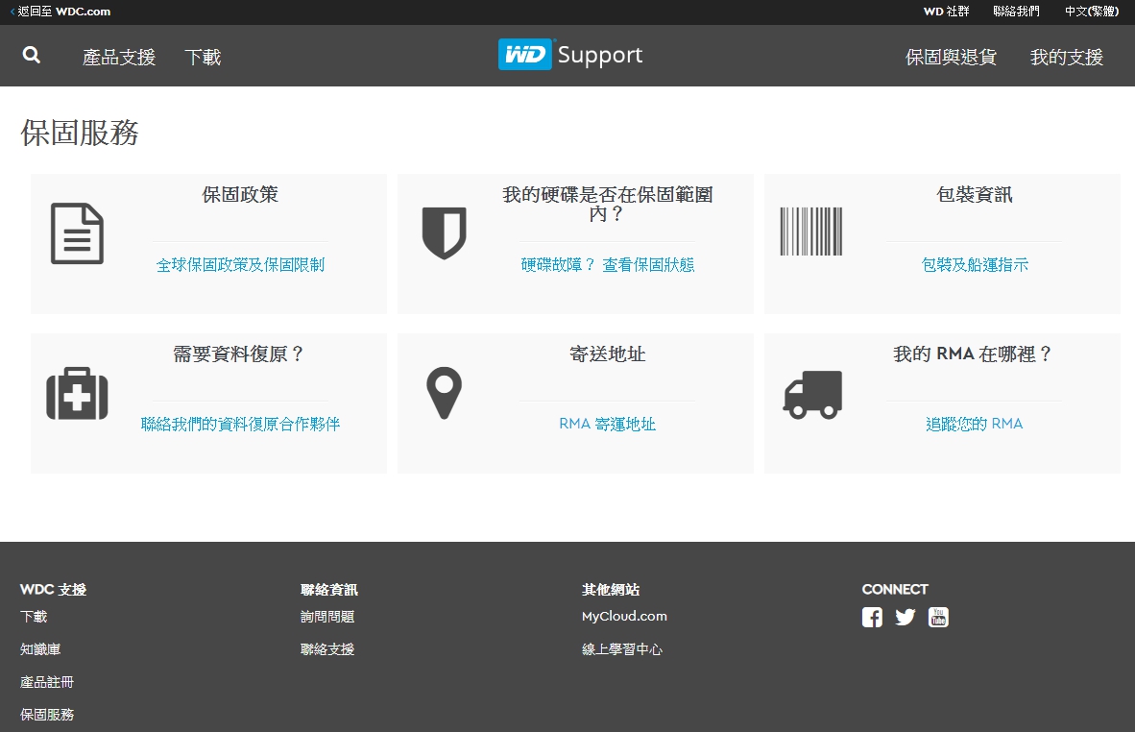Click the 需要資料復原？ card heading
1135x732 pixels.
[239, 354]
